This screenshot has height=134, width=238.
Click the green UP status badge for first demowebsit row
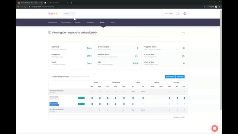tap(81, 98)
